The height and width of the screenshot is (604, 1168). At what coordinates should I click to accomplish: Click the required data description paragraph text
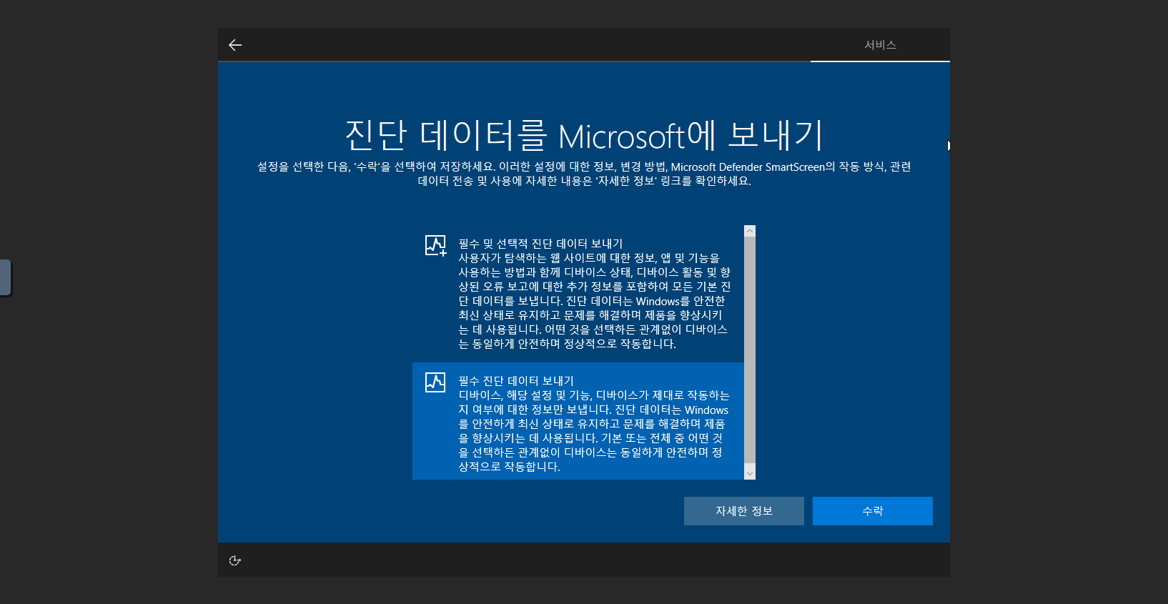pyautogui.click(x=593, y=431)
